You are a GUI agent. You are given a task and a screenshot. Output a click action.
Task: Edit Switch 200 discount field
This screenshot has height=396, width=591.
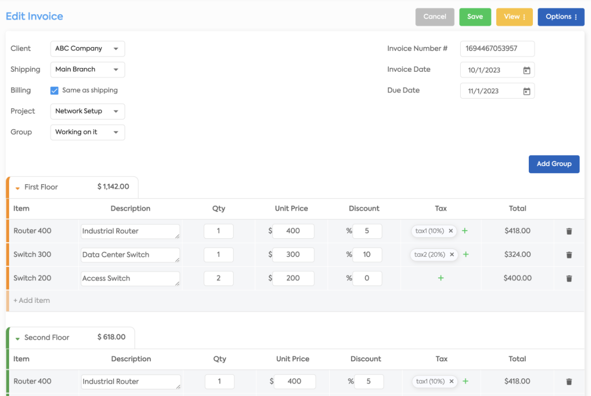tap(367, 278)
